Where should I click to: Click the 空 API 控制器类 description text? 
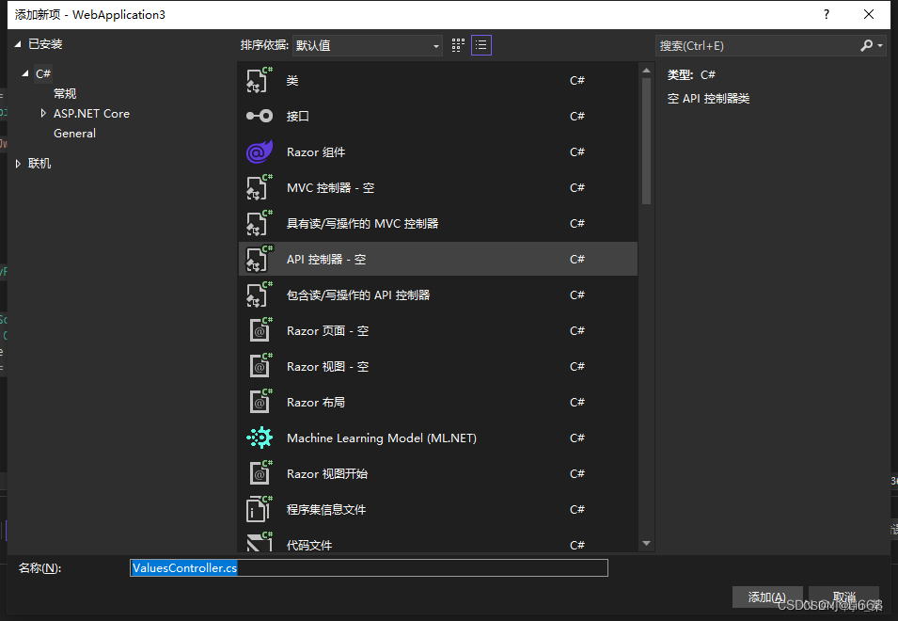click(x=708, y=99)
